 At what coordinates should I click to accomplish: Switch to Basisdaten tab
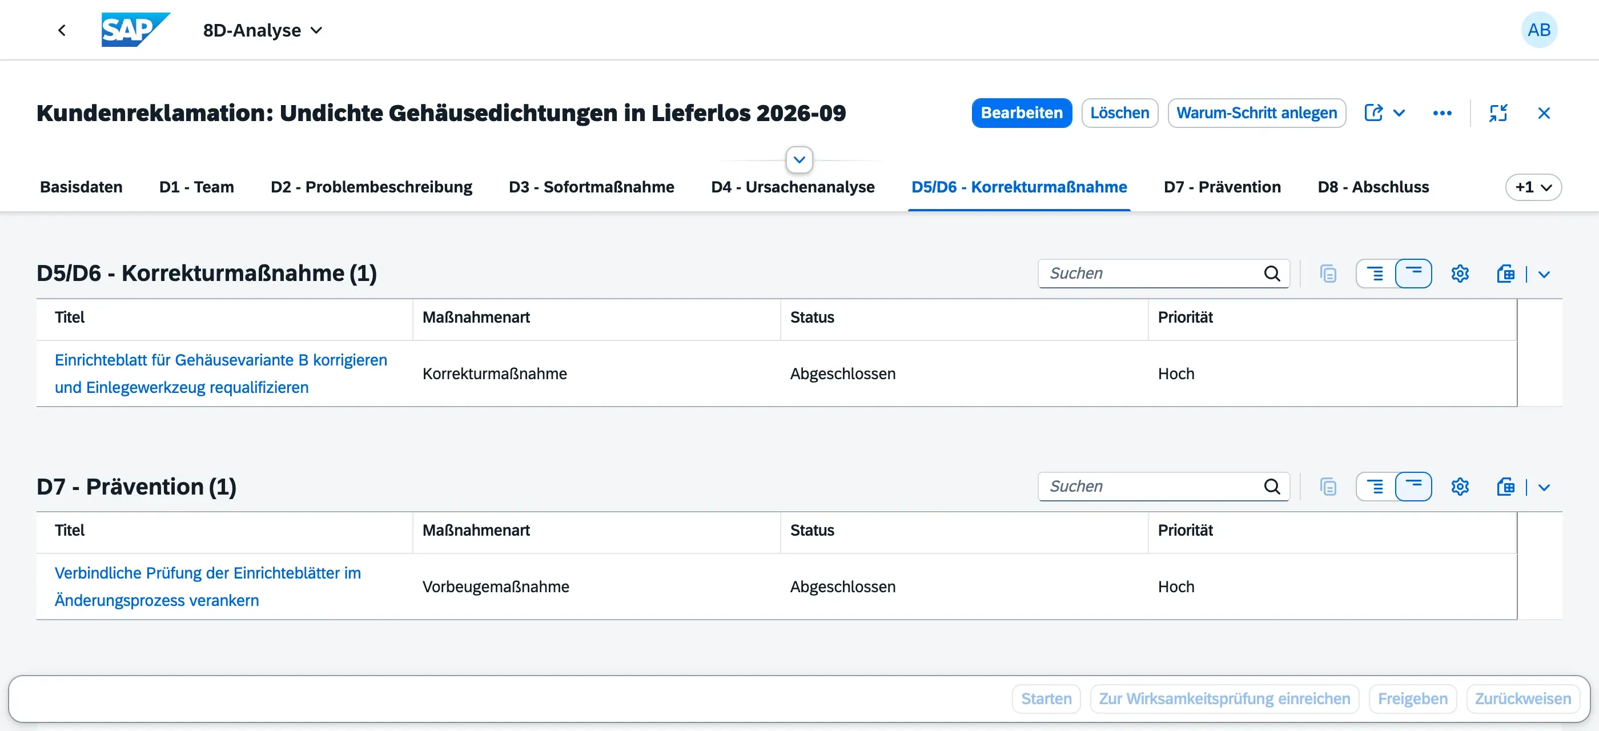coord(81,187)
